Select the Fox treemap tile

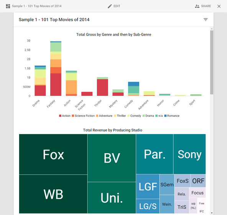[53, 154]
